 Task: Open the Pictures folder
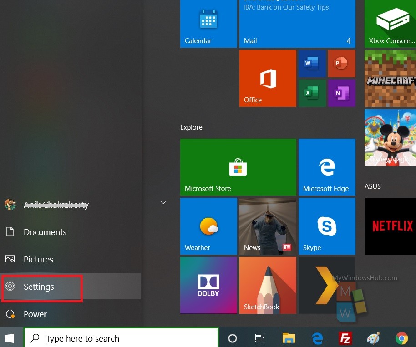click(x=71, y=259)
